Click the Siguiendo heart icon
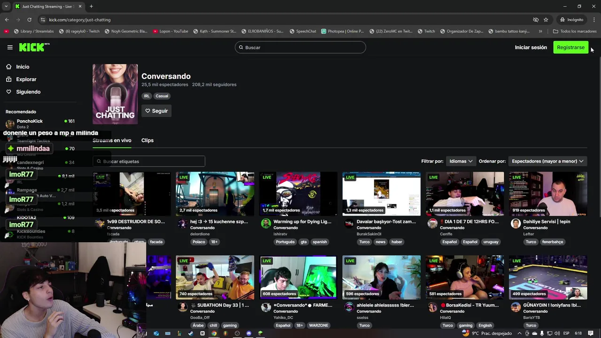 [8, 92]
